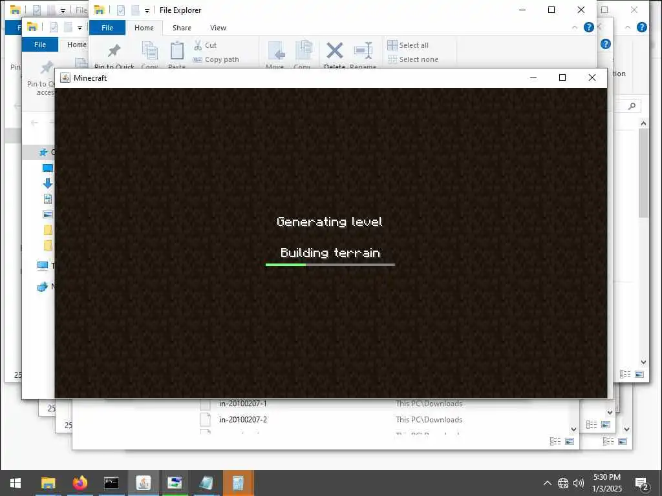Click the red Delete X icon in the ribbon
The image size is (662, 496).
[x=334, y=50]
